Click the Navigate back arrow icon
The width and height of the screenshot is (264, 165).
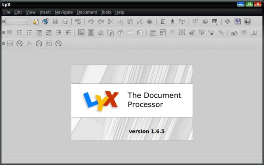point(149,22)
